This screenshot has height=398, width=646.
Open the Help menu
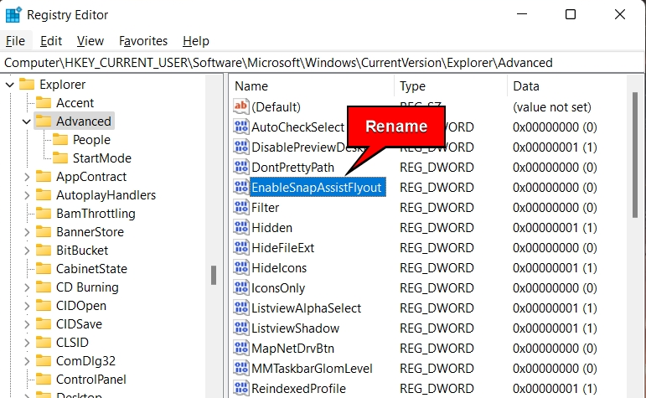point(196,41)
